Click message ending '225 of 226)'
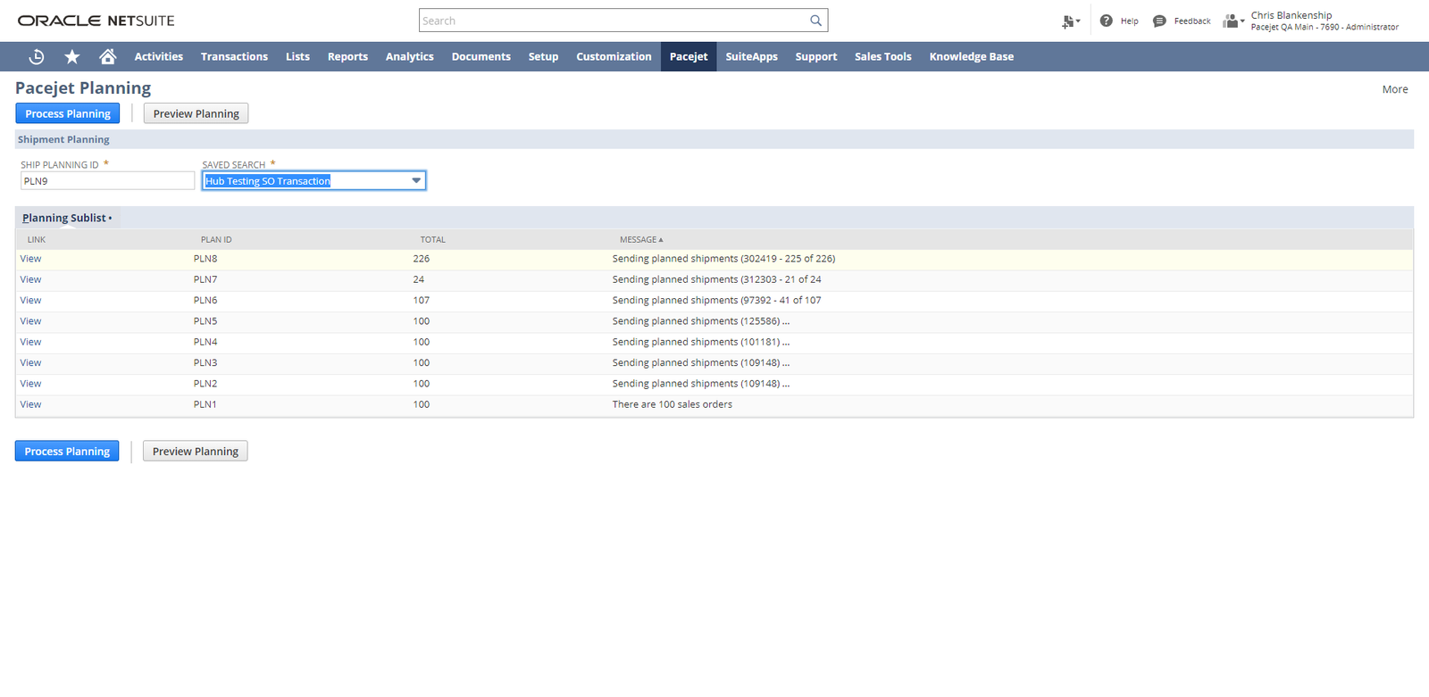The image size is (1429, 697). [x=723, y=259]
